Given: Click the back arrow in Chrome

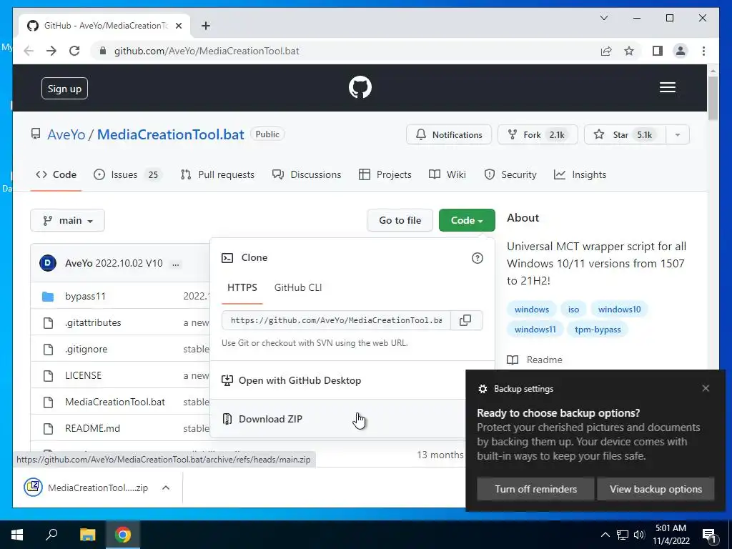Looking at the screenshot, I should tap(29, 51).
